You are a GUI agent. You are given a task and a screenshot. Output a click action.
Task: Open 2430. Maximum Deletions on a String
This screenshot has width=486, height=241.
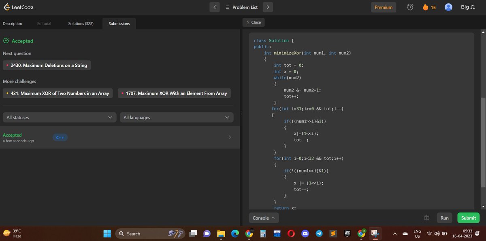click(47, 65)
